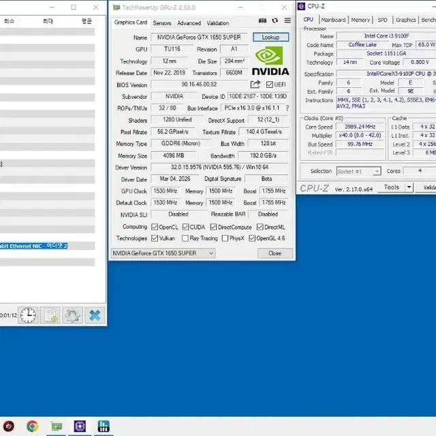Select the CPU tab in CPU-Z

[309, 20]
